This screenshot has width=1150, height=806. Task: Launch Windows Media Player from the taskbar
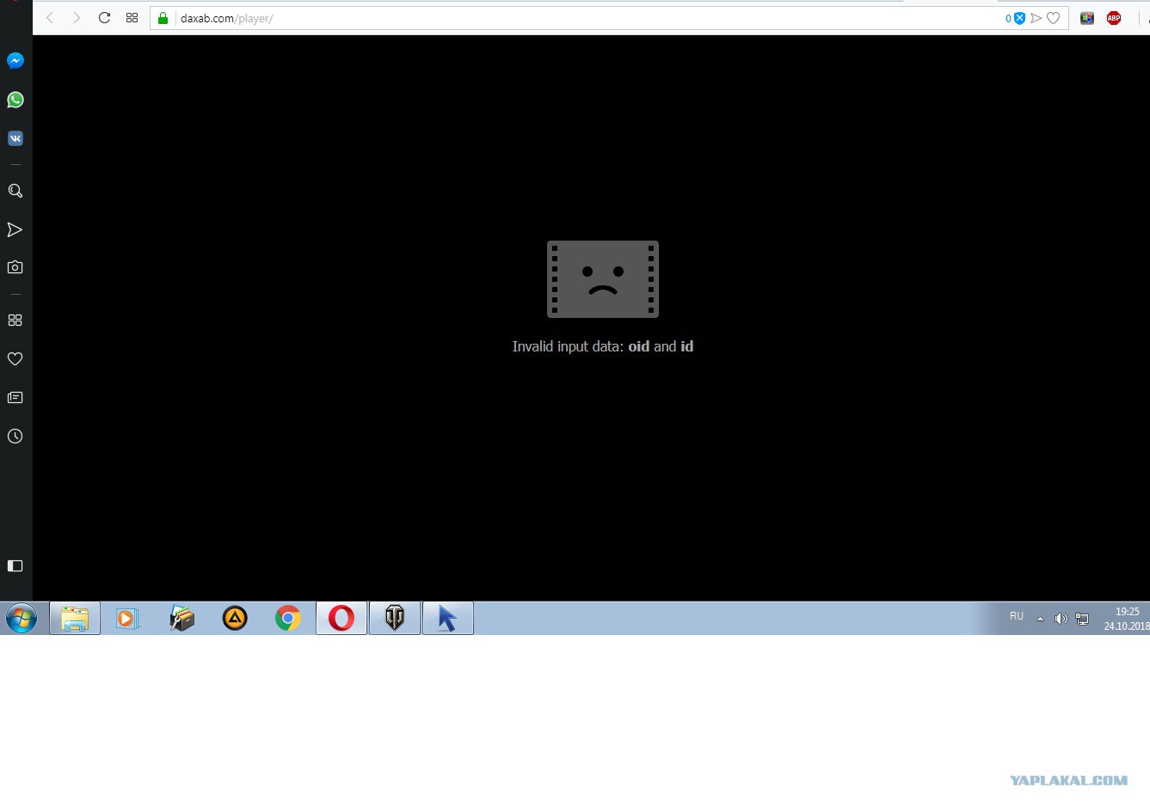pyautogui.click(x=127, y=618)
